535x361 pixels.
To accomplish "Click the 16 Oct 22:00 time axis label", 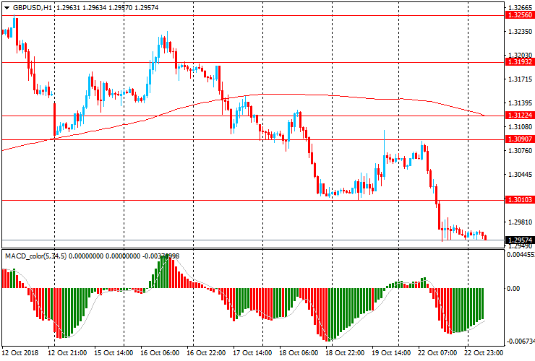I will coord(206,352).
